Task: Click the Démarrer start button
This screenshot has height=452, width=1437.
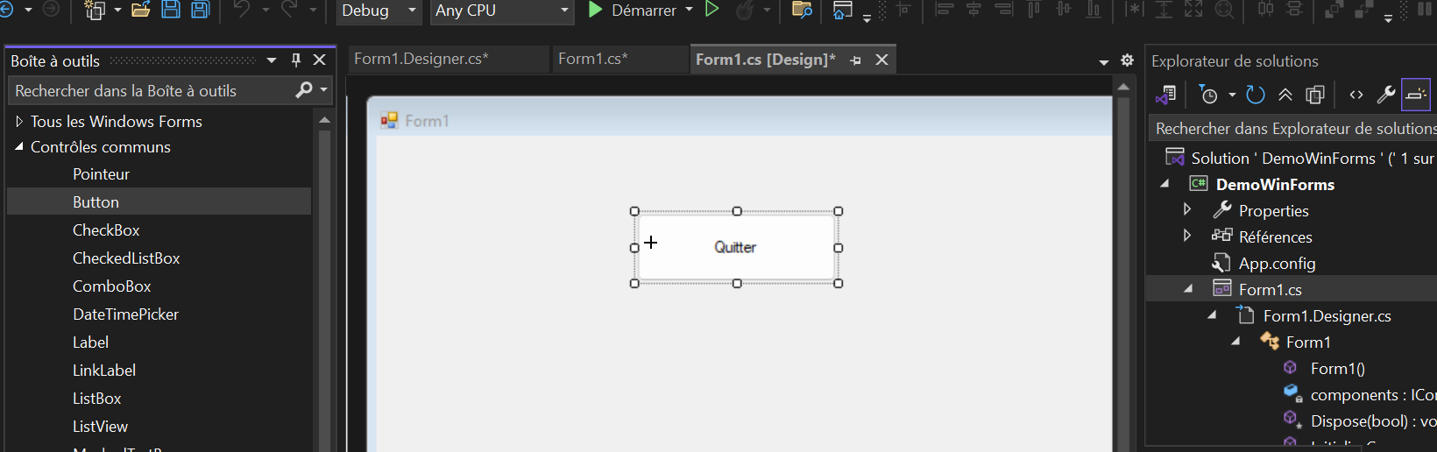Action: [x=633, y=11]
